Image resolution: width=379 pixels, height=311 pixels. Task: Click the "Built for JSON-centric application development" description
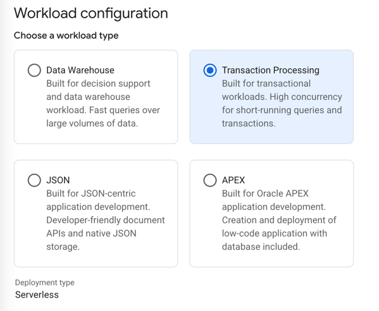click(x=106, y=220)
